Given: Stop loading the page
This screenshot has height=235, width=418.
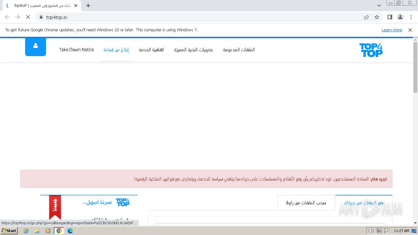Looking at the screenshot, I should point(28,17).
